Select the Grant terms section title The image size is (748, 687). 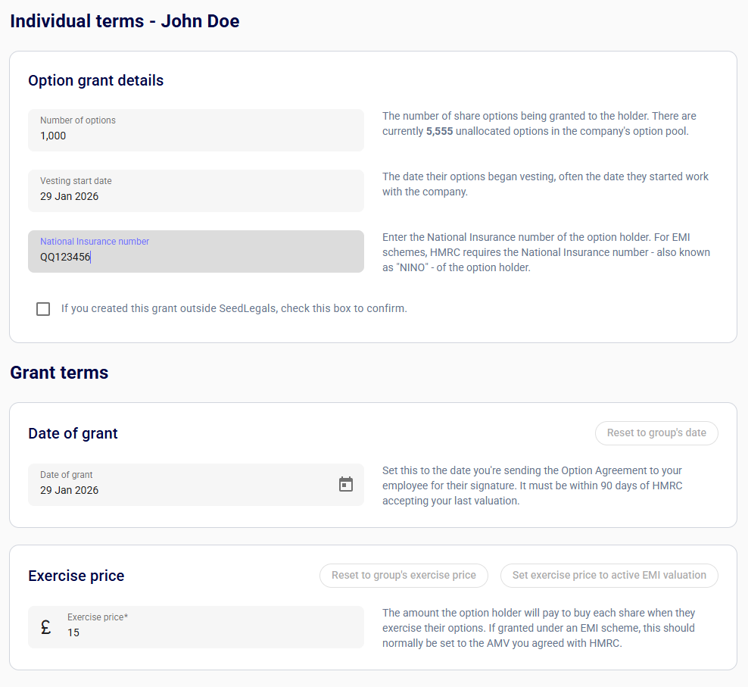59,373
